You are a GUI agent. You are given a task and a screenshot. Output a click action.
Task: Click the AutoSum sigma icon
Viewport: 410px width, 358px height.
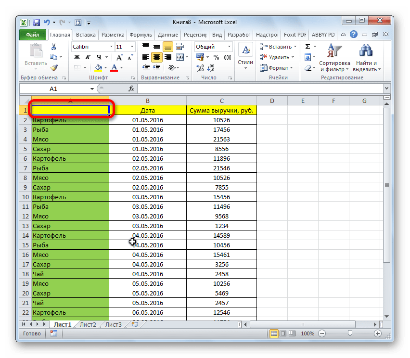point(307,47)
